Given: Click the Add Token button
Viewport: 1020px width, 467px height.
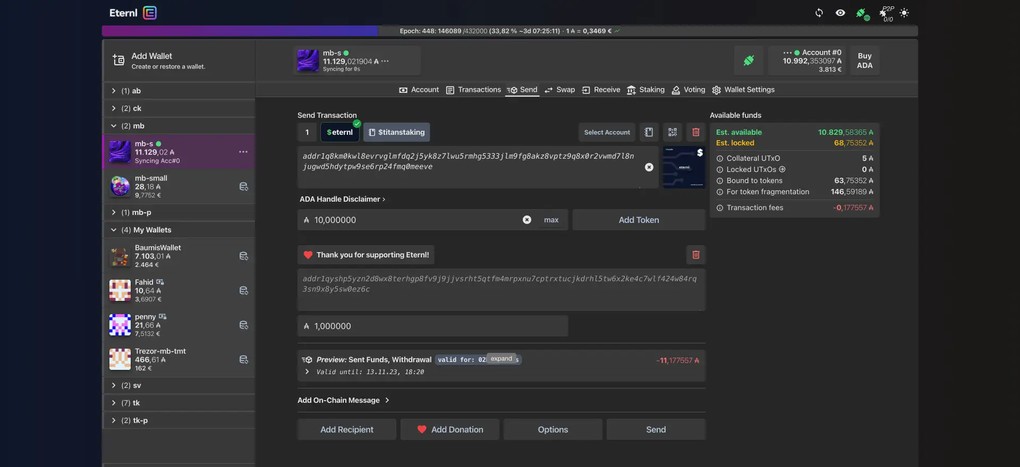Looking at the screenshot, I should [639, 220].
